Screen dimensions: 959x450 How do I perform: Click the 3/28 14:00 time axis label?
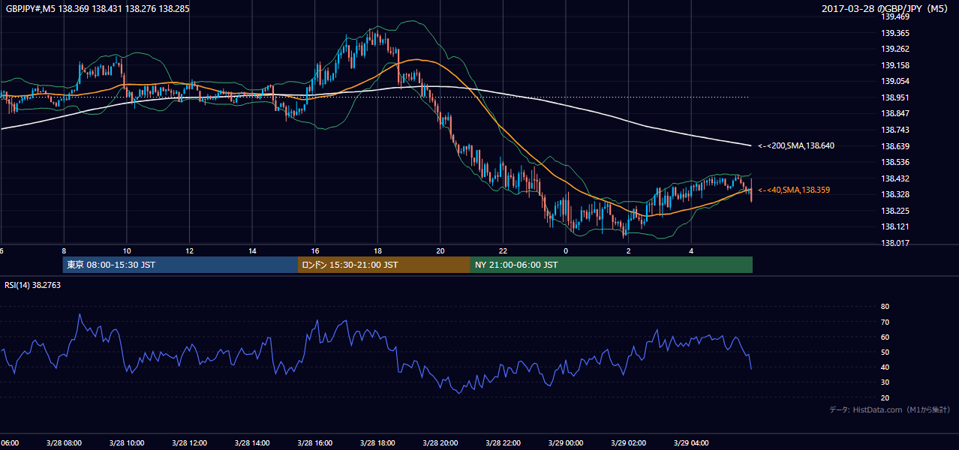click(252, 443)
